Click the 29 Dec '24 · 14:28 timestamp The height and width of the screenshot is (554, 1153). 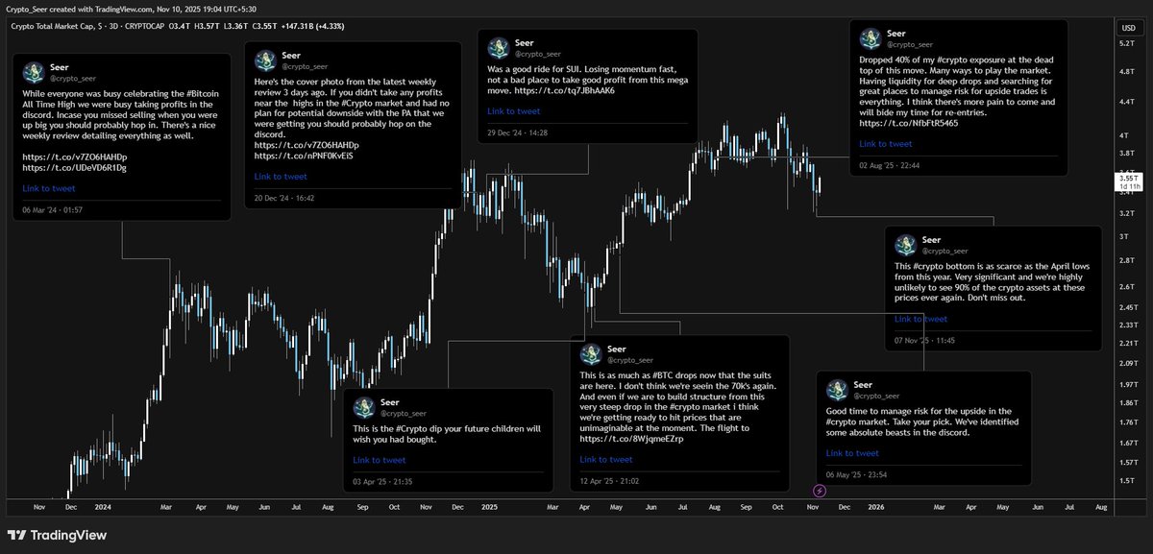[x=517, y=132]
